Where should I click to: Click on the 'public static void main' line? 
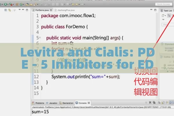[85, 38]
